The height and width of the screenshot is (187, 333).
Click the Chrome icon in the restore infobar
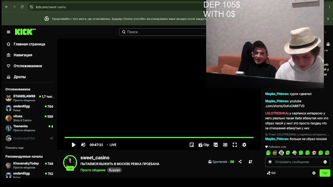[47, 19]
